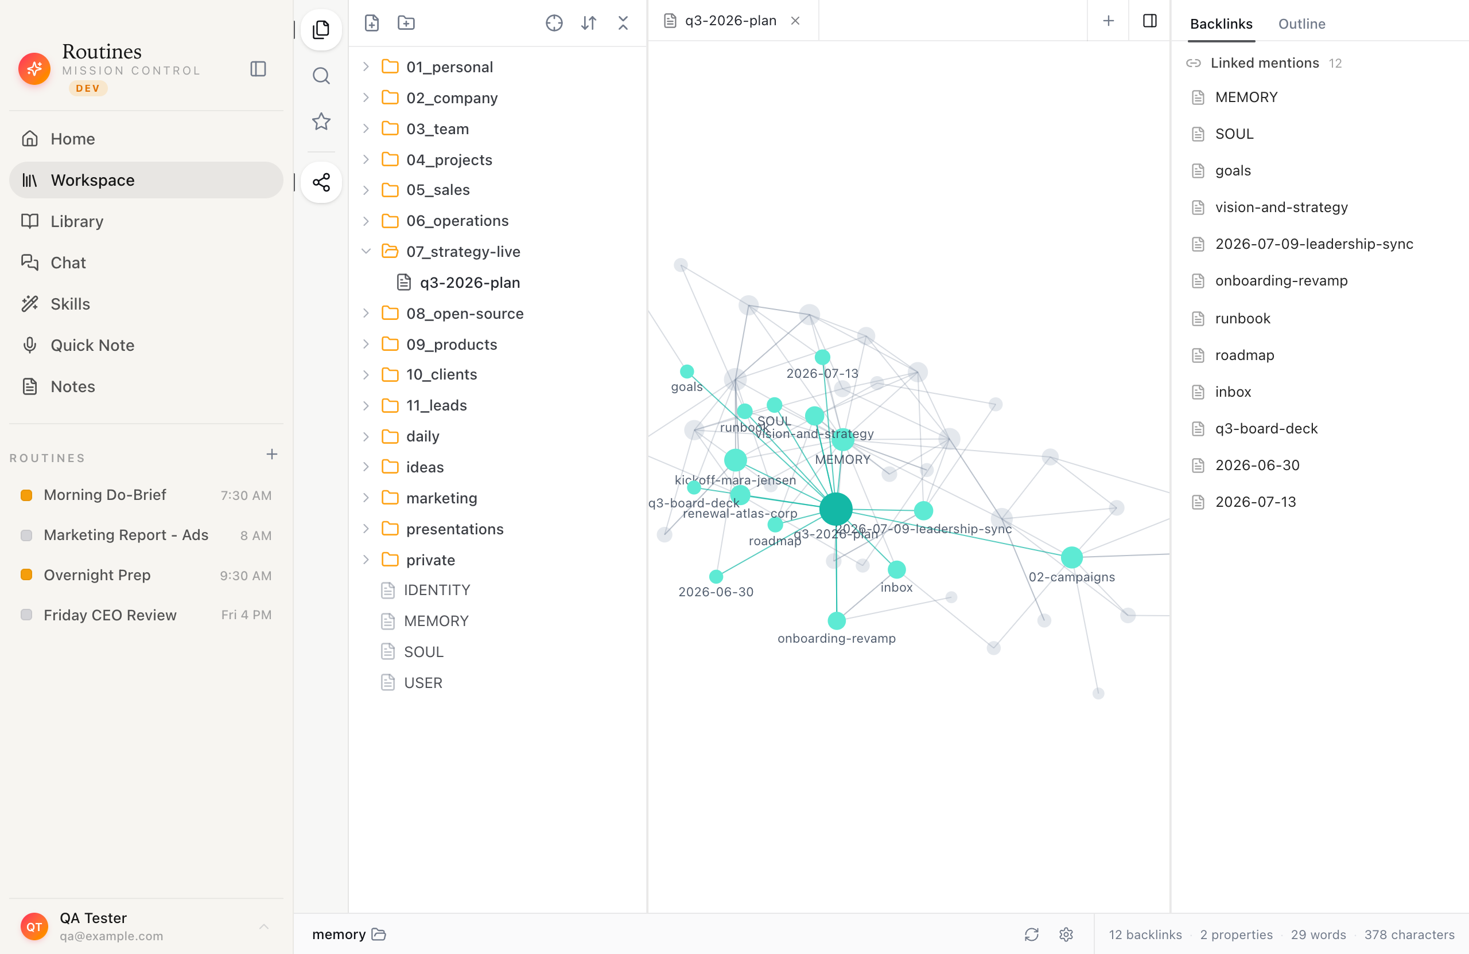Select Workspace in sidebar
Viewport: 1469px width, 954px height.
[146, 180]
